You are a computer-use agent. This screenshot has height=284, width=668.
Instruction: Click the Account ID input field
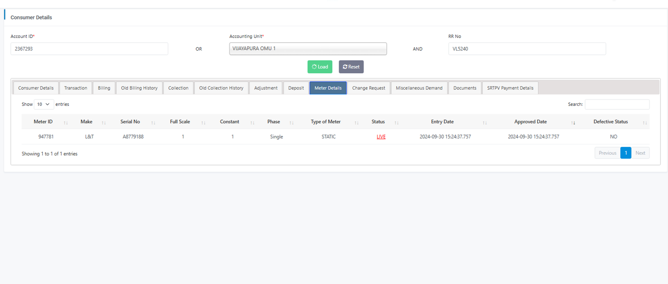click(89, 48)
